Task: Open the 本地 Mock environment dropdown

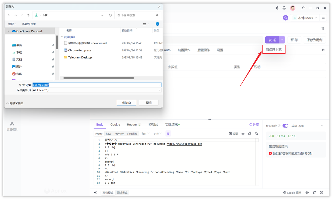Action: [305, 18]
